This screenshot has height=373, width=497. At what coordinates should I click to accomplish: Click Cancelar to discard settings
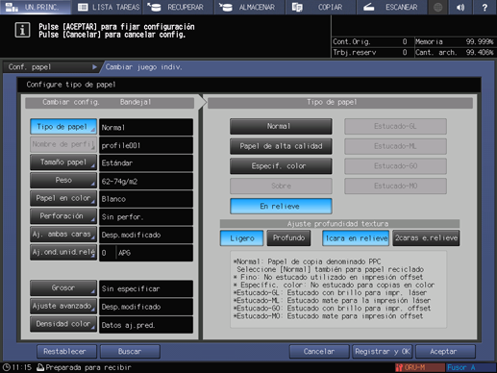[319, 352]
